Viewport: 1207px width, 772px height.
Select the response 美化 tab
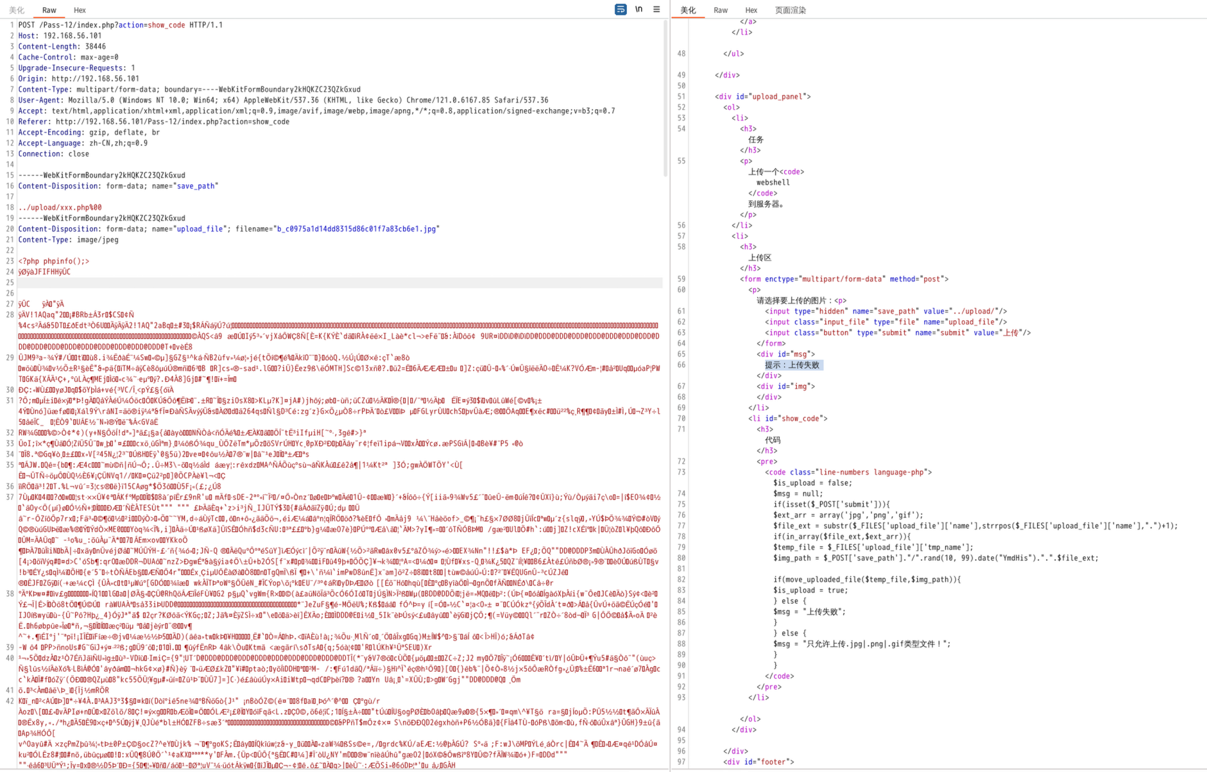[688, 10]
